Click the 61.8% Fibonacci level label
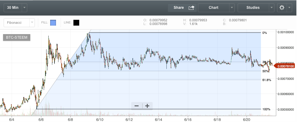 tap(267, 80)
